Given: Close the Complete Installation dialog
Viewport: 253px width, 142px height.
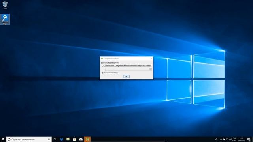Looking at the screenshot, I should (151, 58).
